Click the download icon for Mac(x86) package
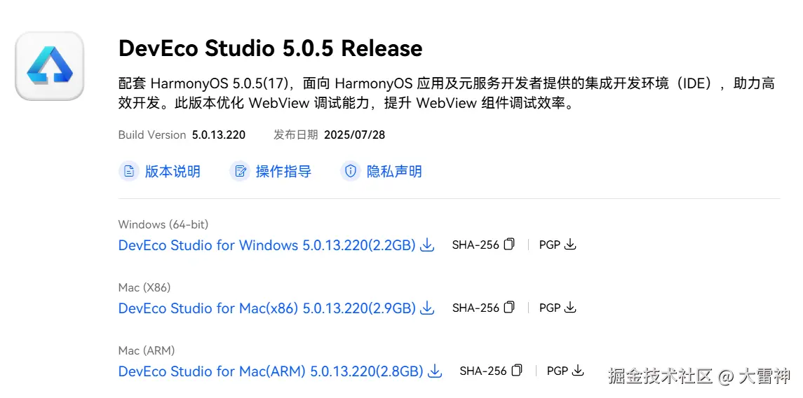Screen dimensions: 803x398 (x=427, y=308)
